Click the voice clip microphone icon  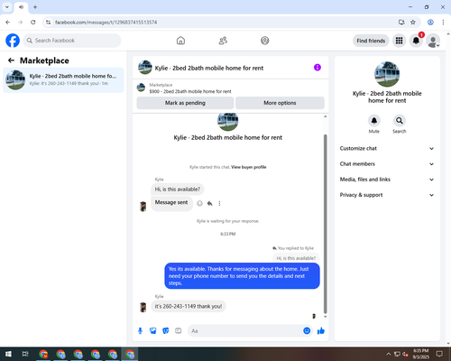[140, 331]
